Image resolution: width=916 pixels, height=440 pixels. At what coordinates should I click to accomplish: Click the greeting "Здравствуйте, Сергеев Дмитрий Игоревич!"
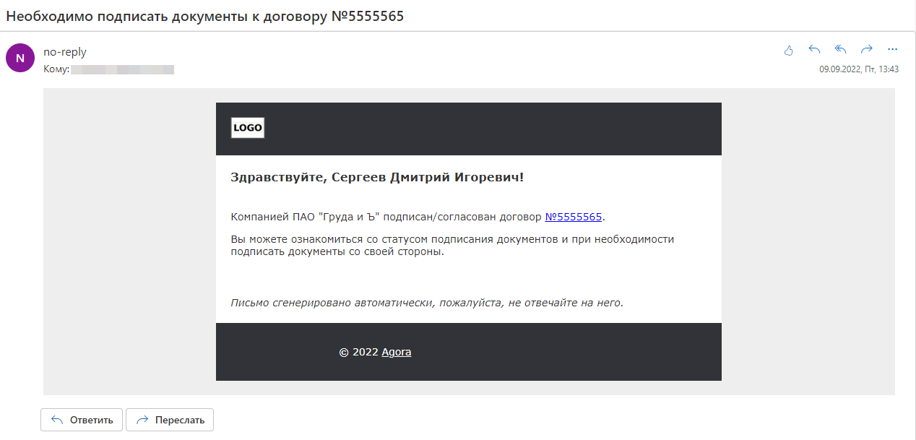(376, 178)
